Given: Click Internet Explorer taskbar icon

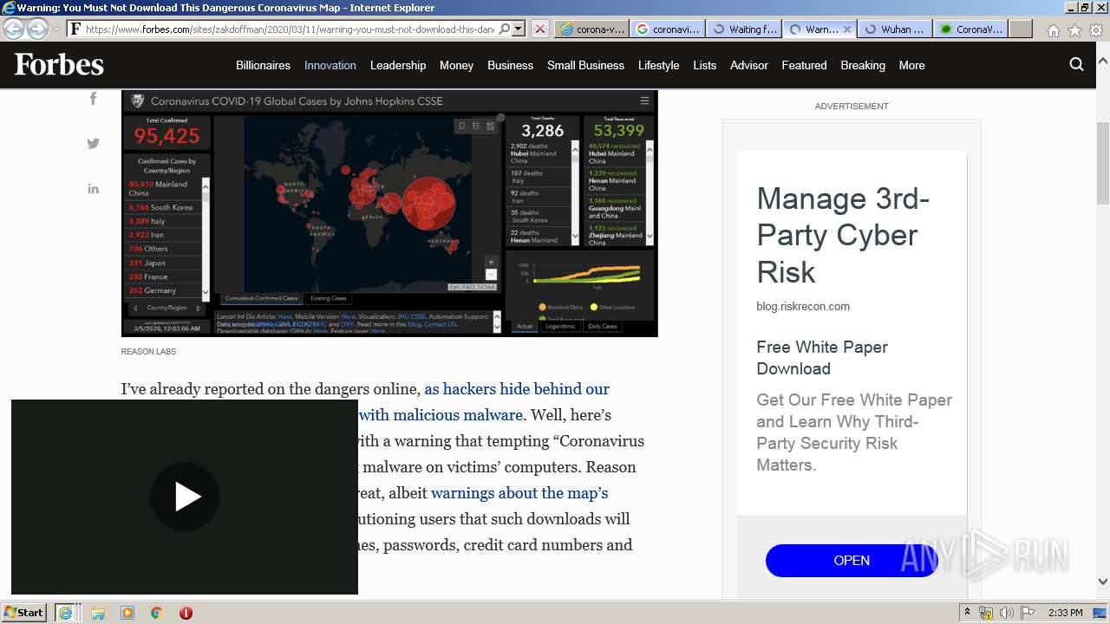Looking at the screenshot, I should (x=67, y=613).
